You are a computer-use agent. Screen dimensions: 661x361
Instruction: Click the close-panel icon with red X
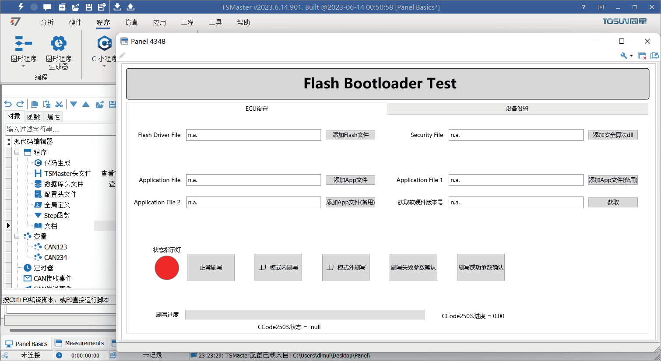point(642,56)
